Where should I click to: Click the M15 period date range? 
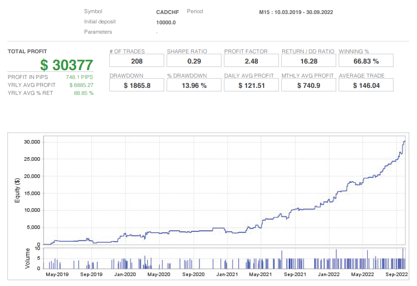[296, 12]
